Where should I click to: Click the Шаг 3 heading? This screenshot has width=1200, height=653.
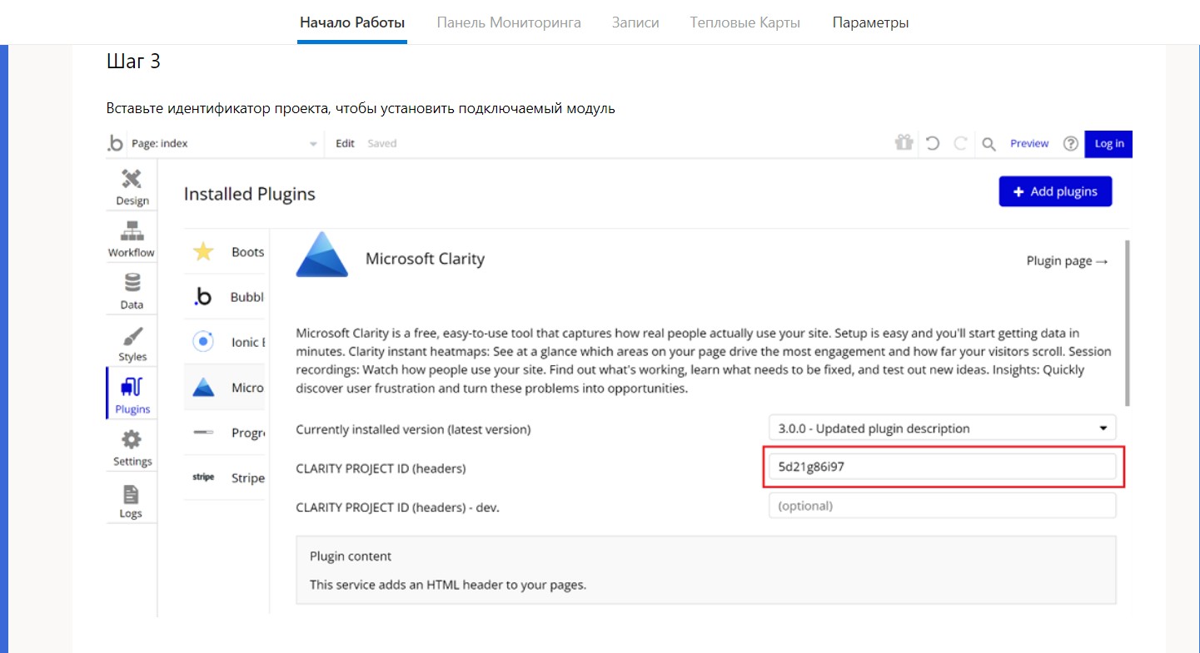coord(133,61)
